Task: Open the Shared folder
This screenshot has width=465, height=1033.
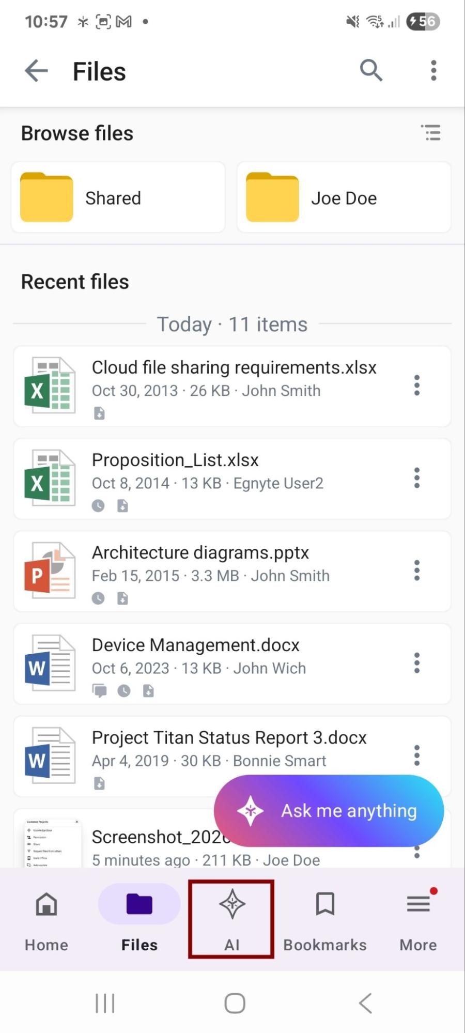Action: pos(118,197)
